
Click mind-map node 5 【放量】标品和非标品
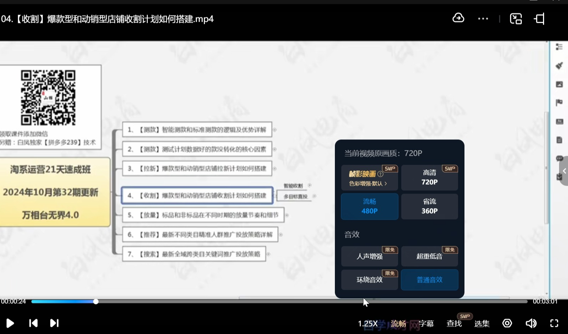pyautogui.click(x=203, y=215)
